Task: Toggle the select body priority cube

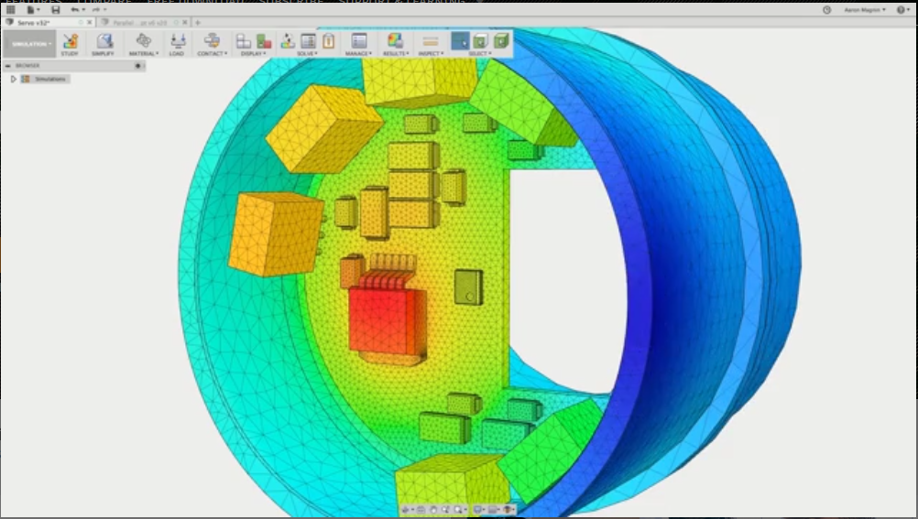Action: tap(500, 41)
